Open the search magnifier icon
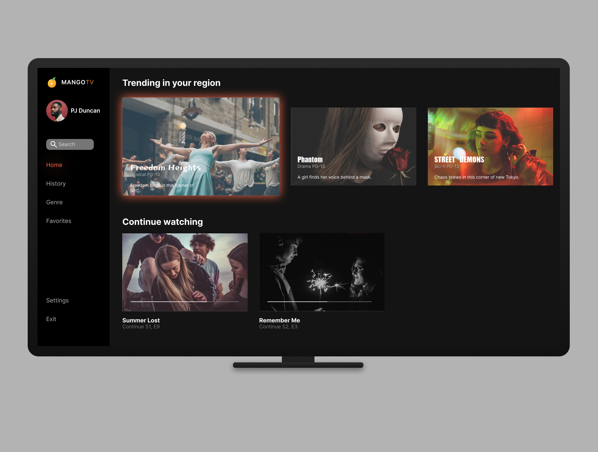Viewport: 598px width, 452px height. (x=54, y=144)
